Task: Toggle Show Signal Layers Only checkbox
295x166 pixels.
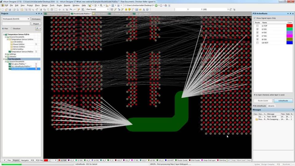Action: tap(254, 18)
